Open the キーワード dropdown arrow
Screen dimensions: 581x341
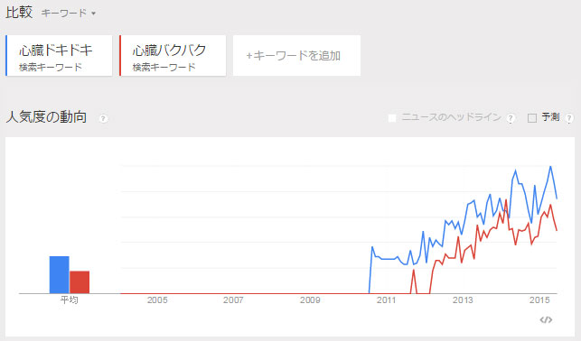pyautogui.click(x=93, y=14)
